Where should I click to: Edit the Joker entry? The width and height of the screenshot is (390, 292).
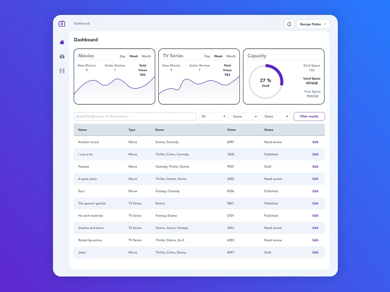pos(315,252)
